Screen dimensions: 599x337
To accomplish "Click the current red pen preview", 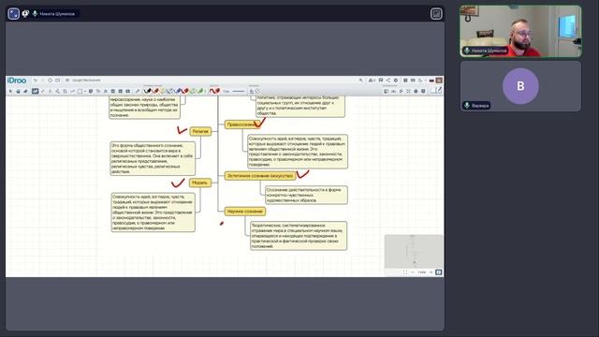I will point(214,91).
